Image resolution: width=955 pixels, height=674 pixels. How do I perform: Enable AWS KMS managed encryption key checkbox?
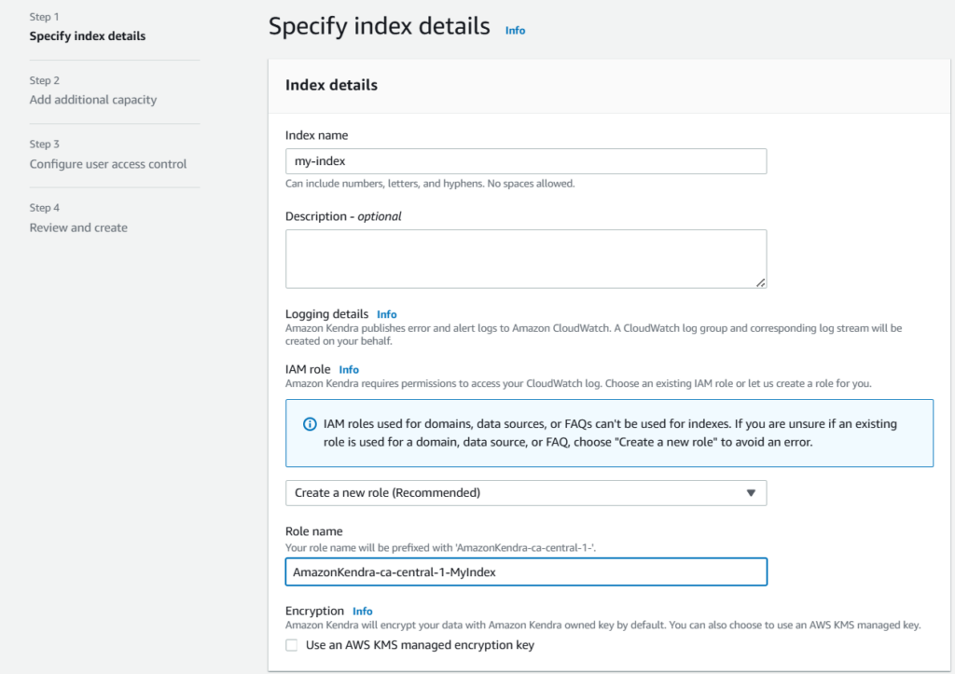292,645
